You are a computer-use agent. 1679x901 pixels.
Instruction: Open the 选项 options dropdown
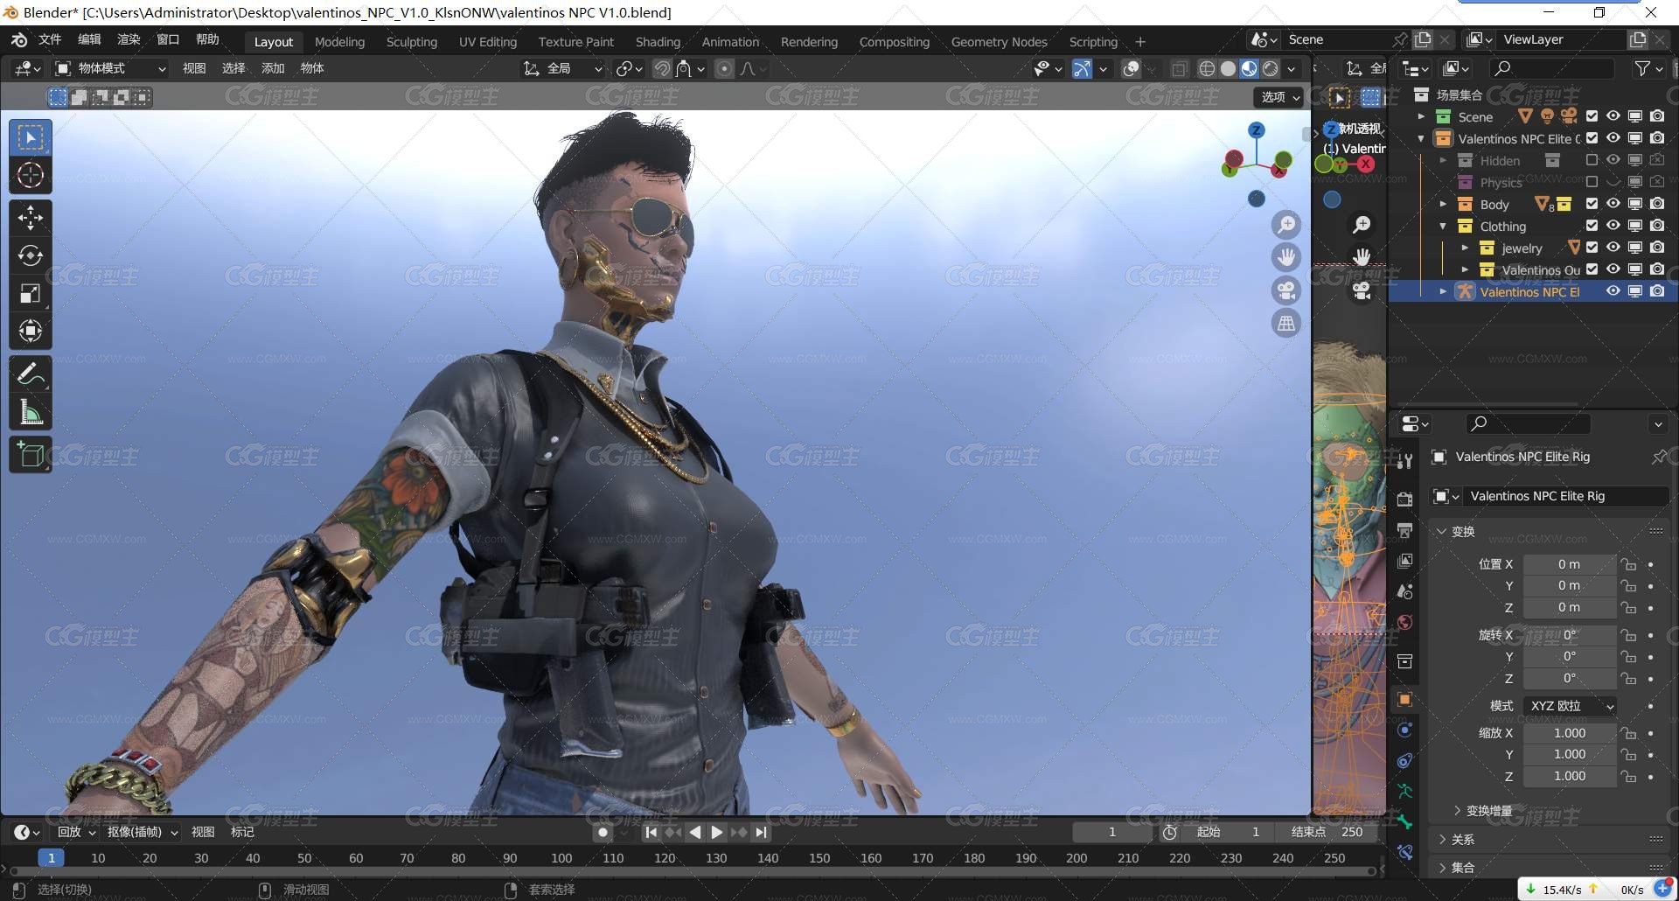point(1280,97)
